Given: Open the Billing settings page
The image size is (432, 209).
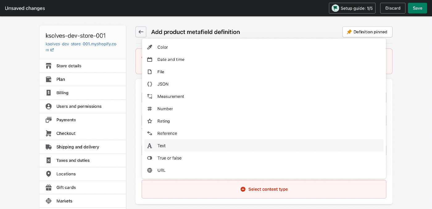Looking at the screenshot, I should click(x=83, y=93).
